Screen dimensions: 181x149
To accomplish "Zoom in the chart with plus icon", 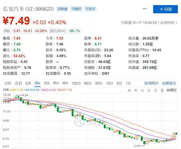I will (x=136, y=90).
